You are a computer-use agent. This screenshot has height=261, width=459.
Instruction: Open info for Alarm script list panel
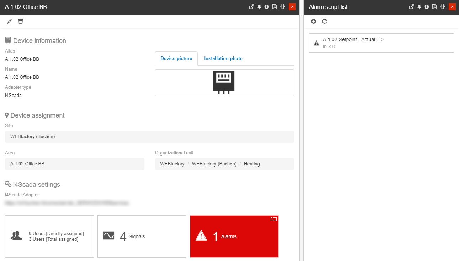426,7
